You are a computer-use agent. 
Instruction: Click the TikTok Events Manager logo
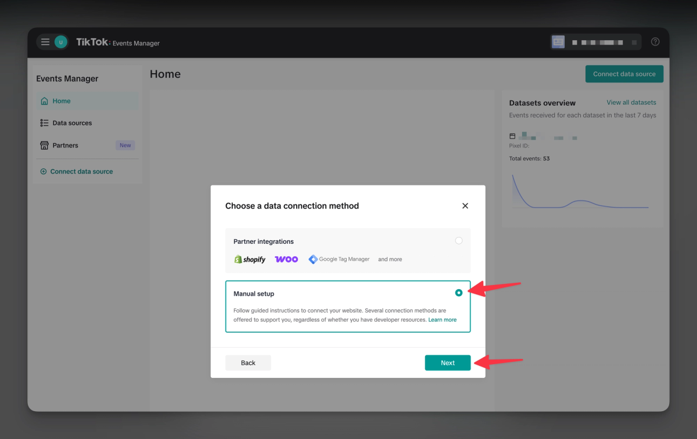118,42
